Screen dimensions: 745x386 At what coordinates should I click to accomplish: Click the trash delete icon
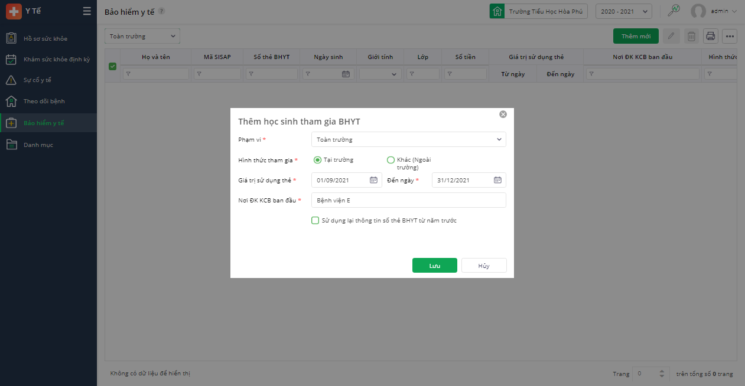(691, 36)
